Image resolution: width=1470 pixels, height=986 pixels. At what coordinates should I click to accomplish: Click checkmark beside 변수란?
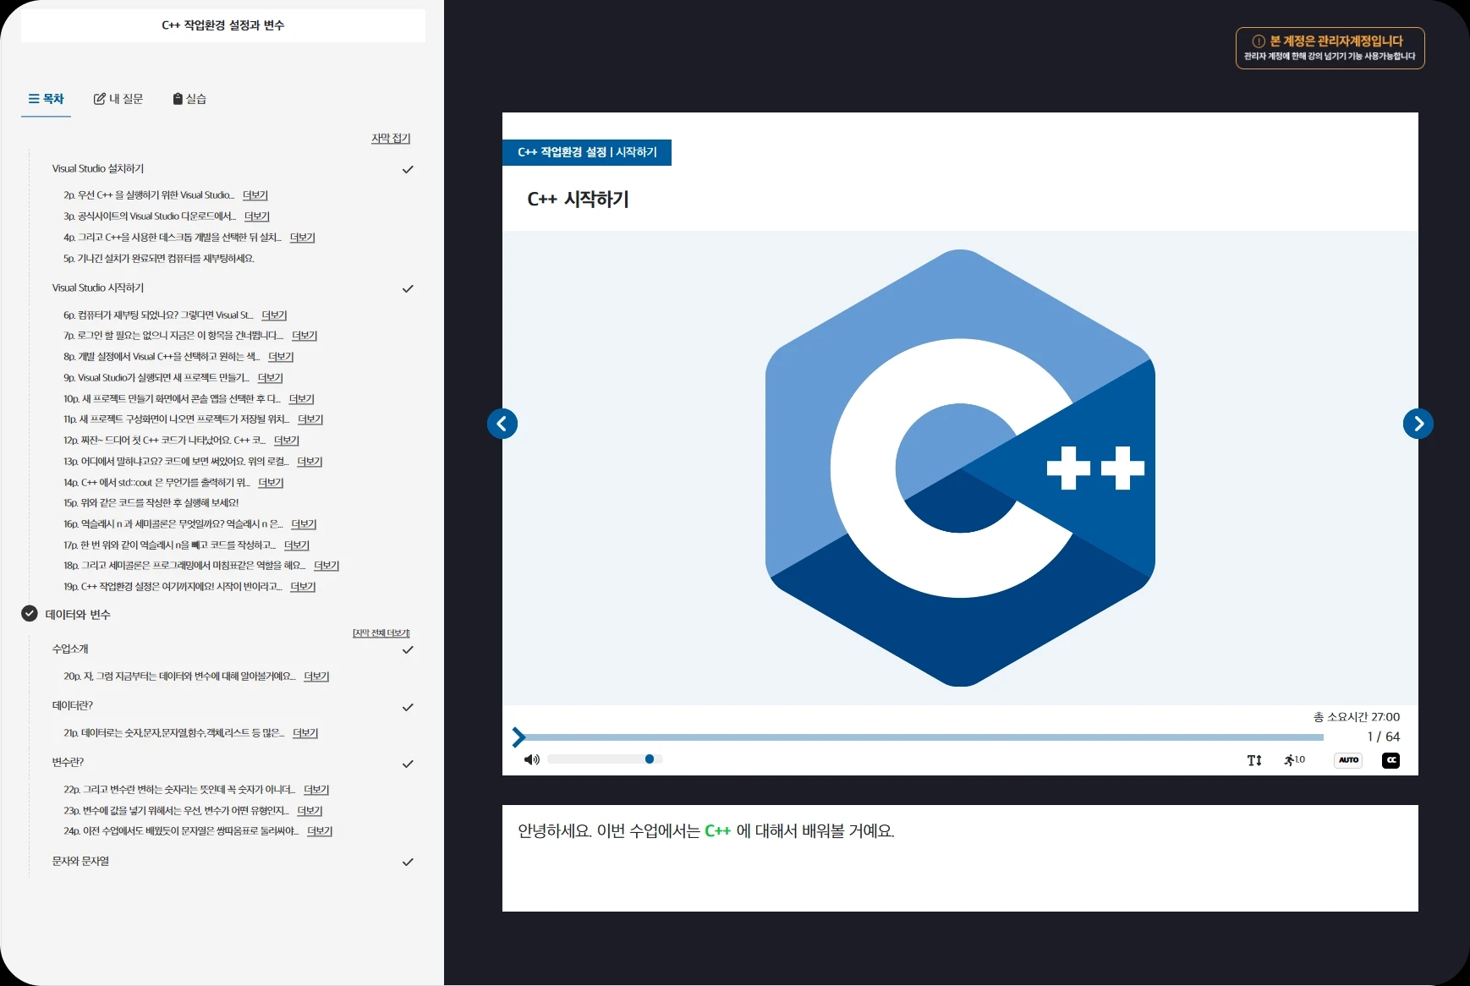point(408,763)
